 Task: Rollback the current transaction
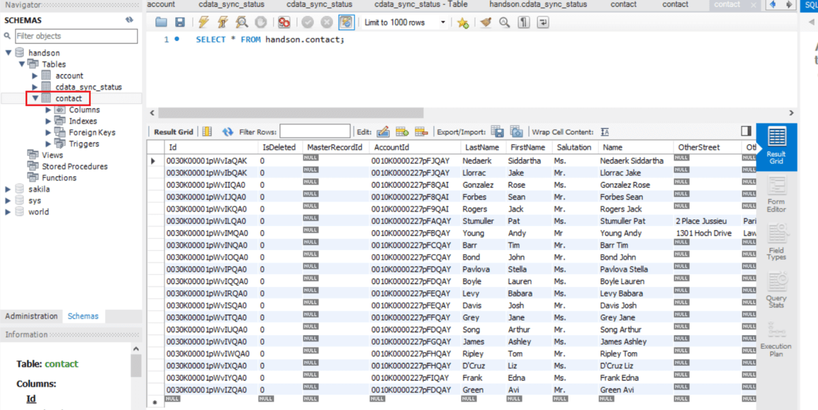pyautogui.click(x=327, y=22)
